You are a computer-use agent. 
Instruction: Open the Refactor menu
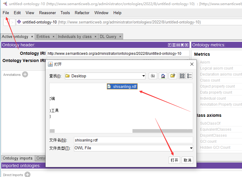tap(82, 13)
